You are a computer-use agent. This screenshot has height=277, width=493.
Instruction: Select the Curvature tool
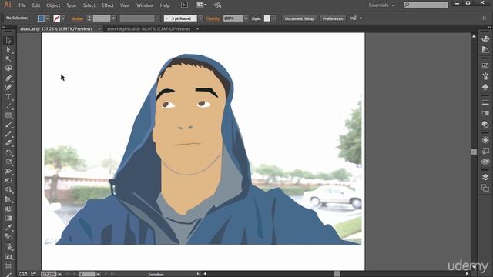[x=8, y=87]
